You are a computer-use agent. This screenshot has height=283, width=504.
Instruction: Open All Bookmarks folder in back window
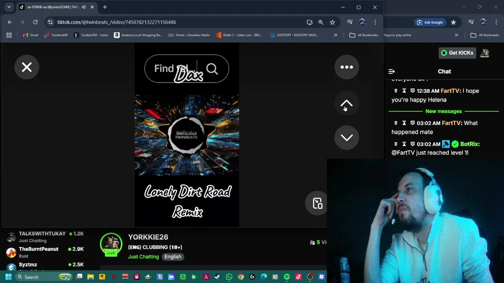[485, 35]
